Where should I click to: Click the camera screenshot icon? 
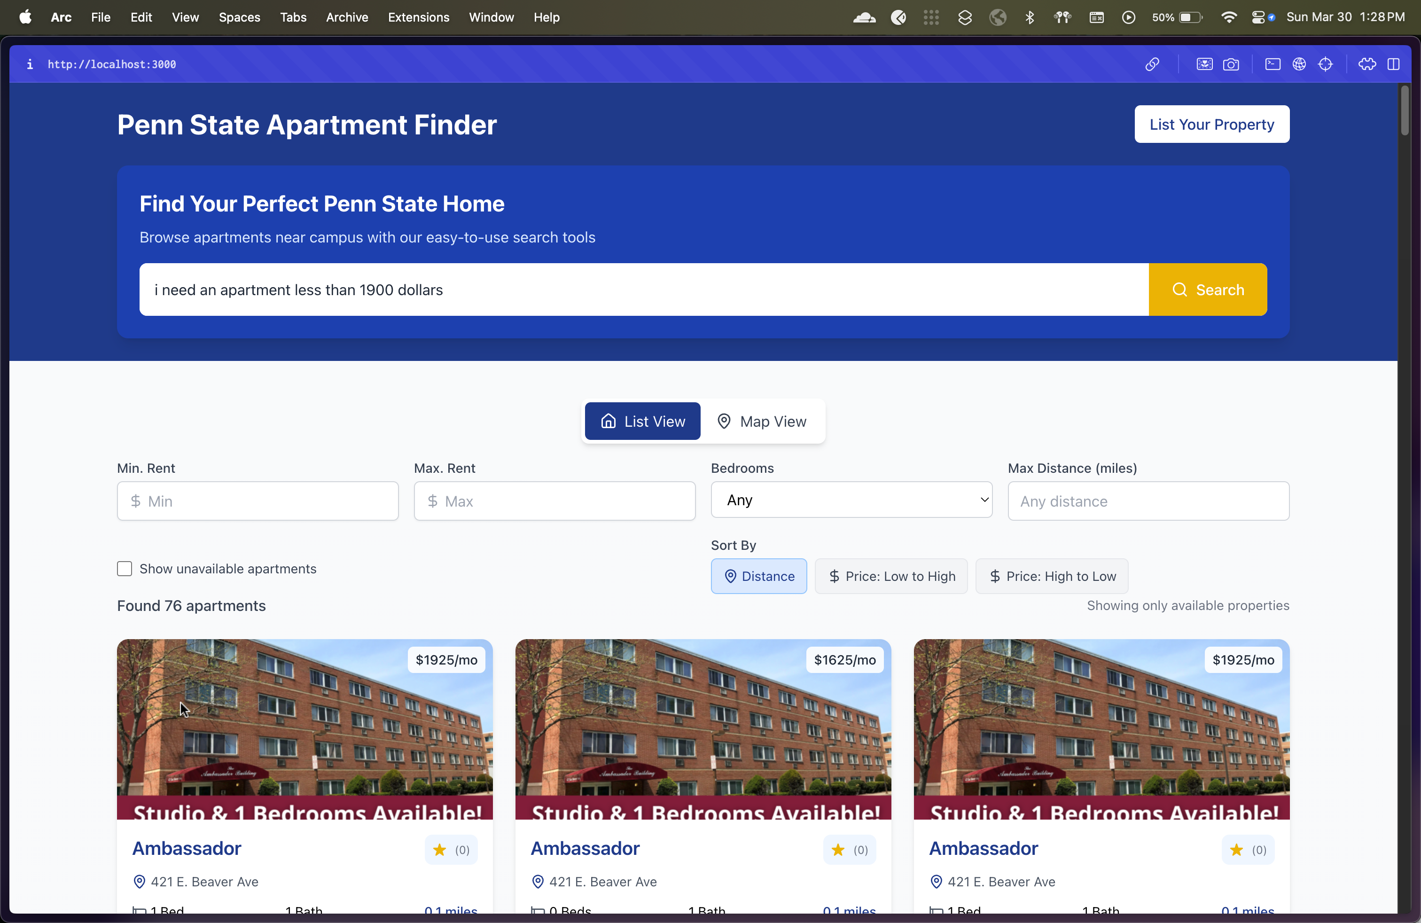pos(1231,64)
